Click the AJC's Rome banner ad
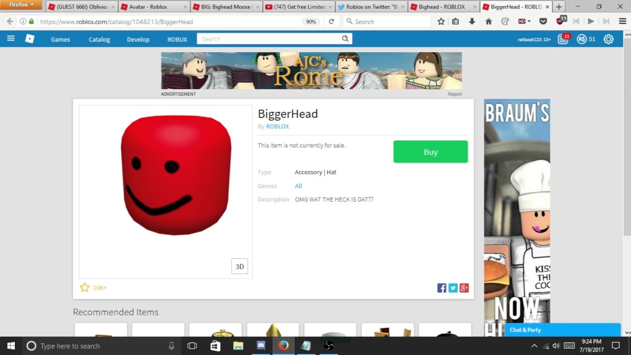Image resolution: width=631 pixels, height=355 pixels. tap(312, 71)
